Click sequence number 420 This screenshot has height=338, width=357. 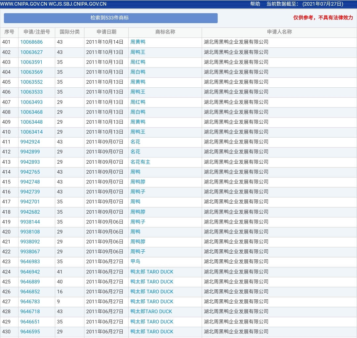6,232
